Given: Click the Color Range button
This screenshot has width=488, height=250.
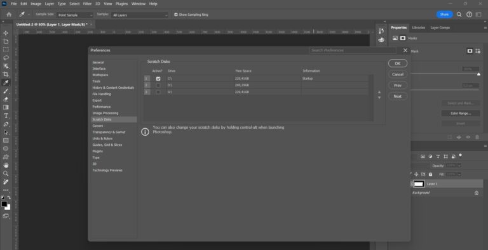Looking at the screenshot, I should [x=461, y=113].
